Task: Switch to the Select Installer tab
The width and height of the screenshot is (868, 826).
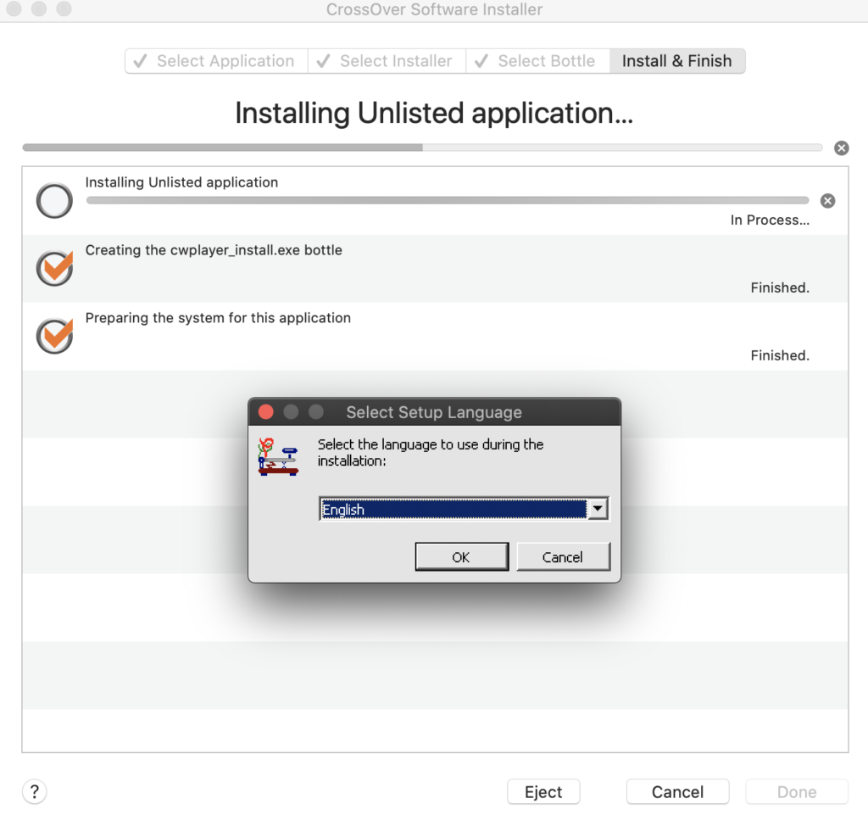Action: 387,61
